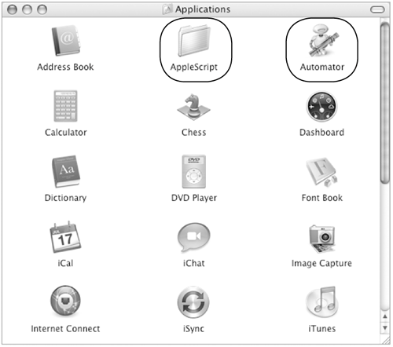Select the Font Book icon
The height and width of the screenshot is (347, 393).
(321, 172)
